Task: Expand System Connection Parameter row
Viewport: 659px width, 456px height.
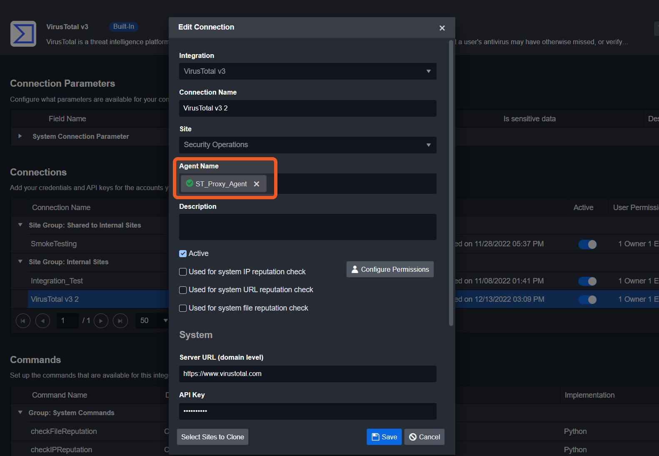Action: pos(20,136)
